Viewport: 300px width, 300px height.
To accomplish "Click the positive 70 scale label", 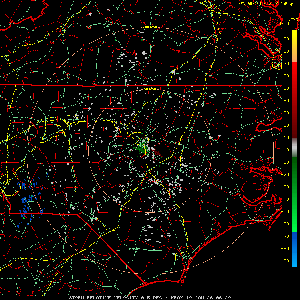I will (x=286, y=64).
